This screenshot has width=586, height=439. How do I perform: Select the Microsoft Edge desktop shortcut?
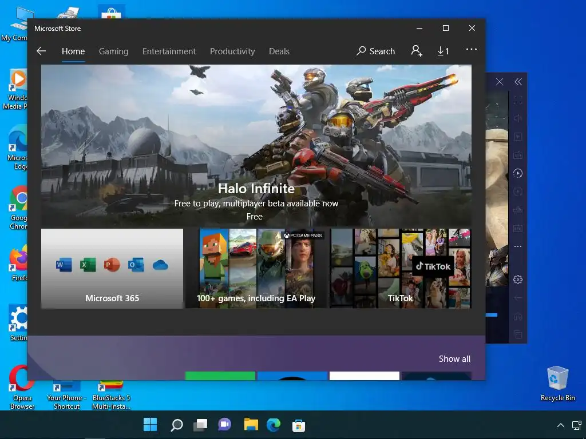tap(17, 148)
